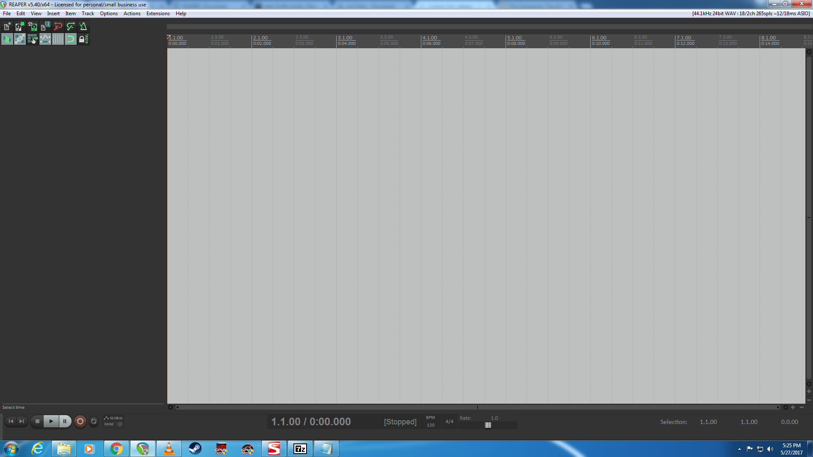Click the Save Project icon
The image size is (813, 457).
tap(33, 27)
